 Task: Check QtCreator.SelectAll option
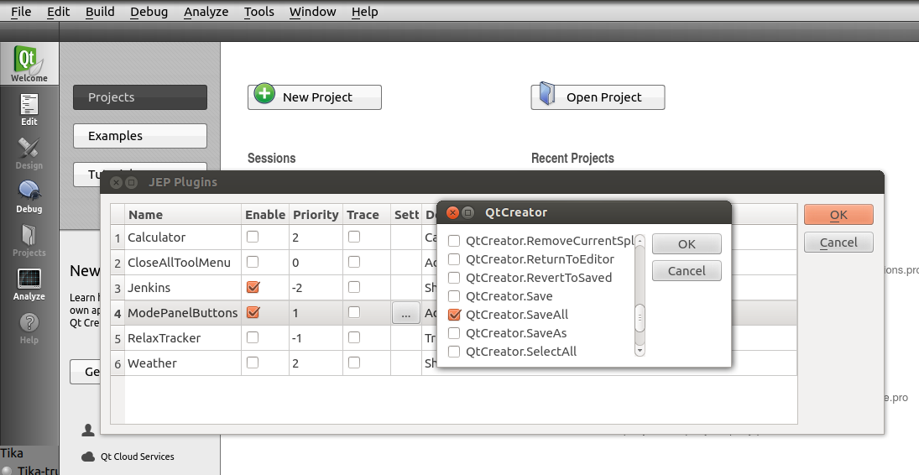454,352
